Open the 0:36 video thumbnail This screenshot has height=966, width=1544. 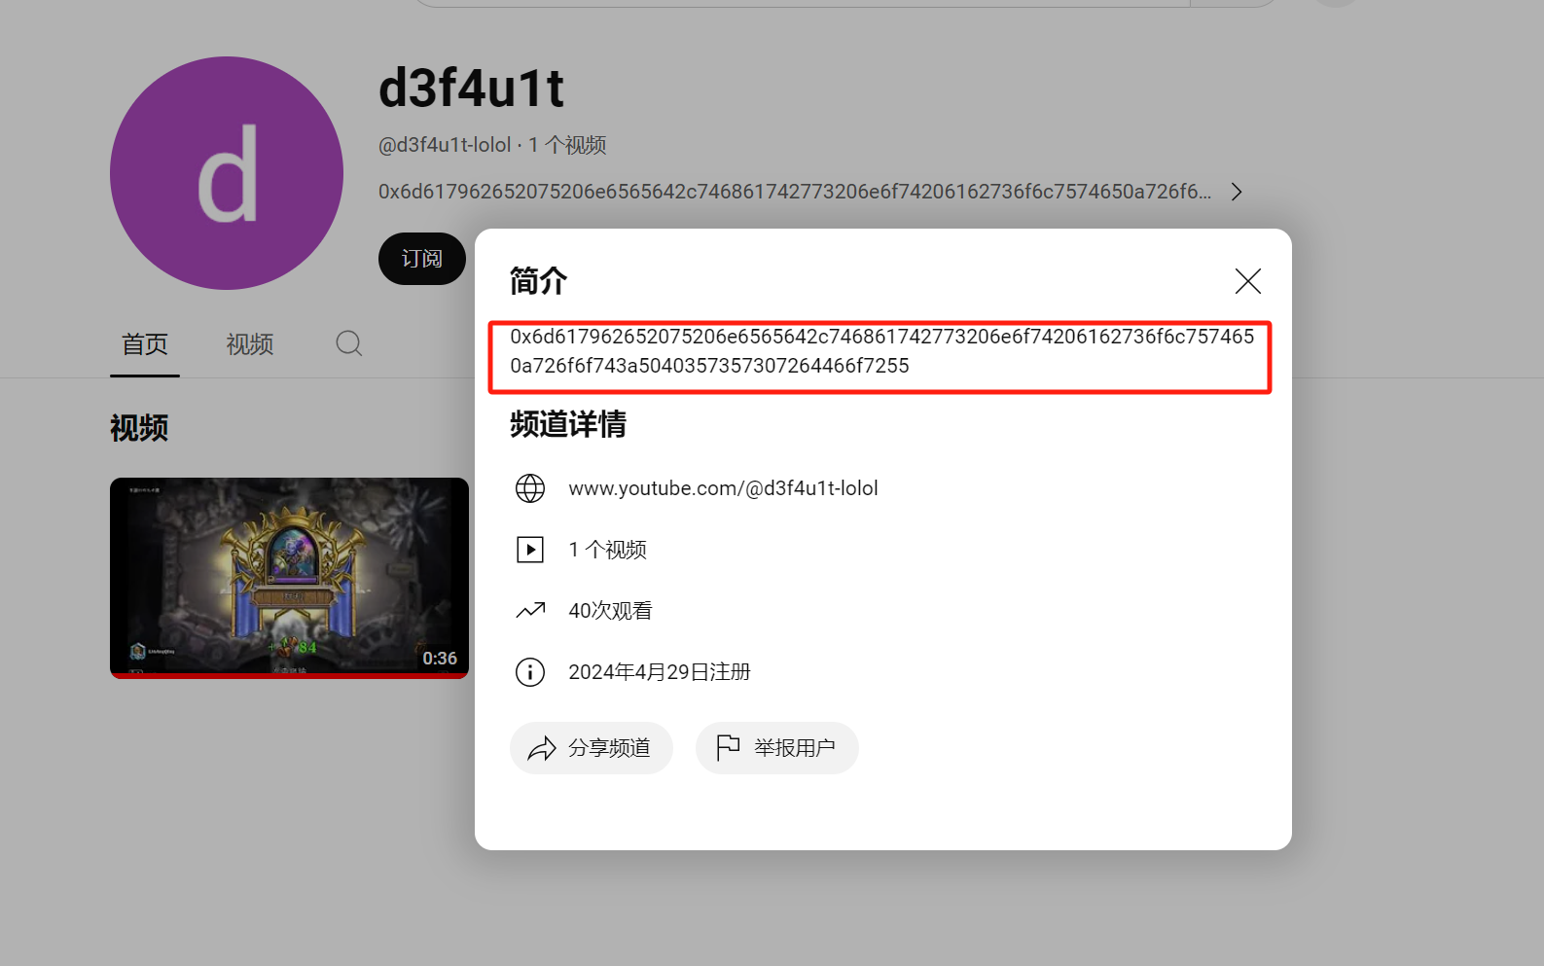(x=289, y=578)
